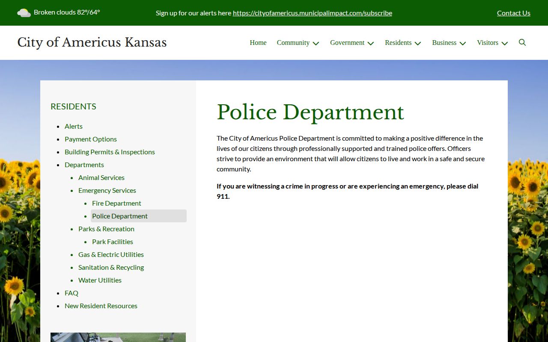Expand the Community dropdown menu

(298, 43)
